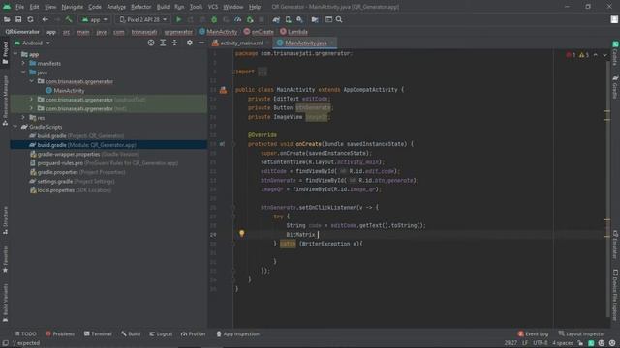
Task: Open the Pixel 2 API 28 device dropdown
Action: pos(142,19)
